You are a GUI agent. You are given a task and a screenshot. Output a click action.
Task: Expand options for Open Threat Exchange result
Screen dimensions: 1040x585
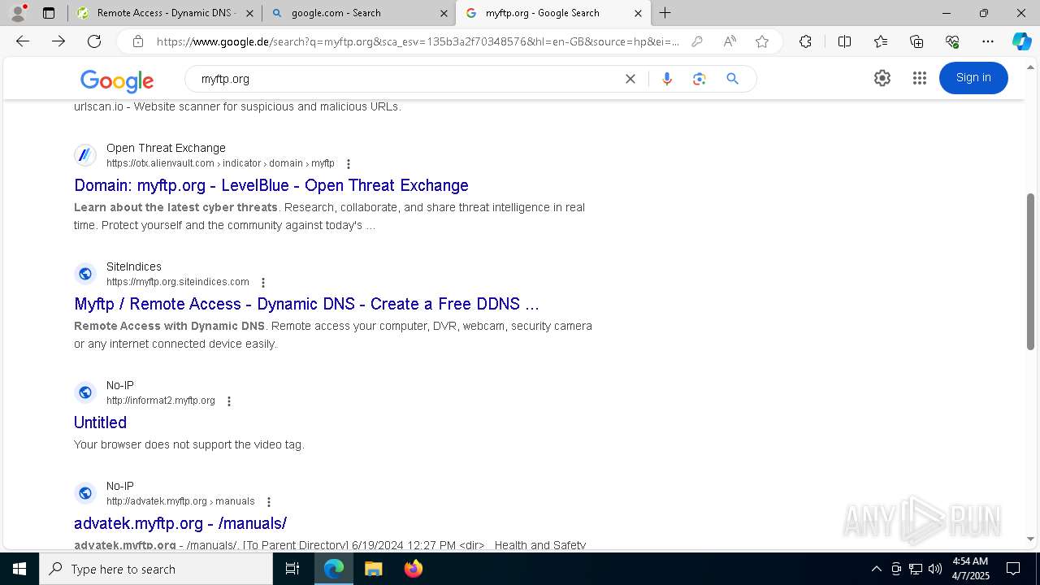349,164
